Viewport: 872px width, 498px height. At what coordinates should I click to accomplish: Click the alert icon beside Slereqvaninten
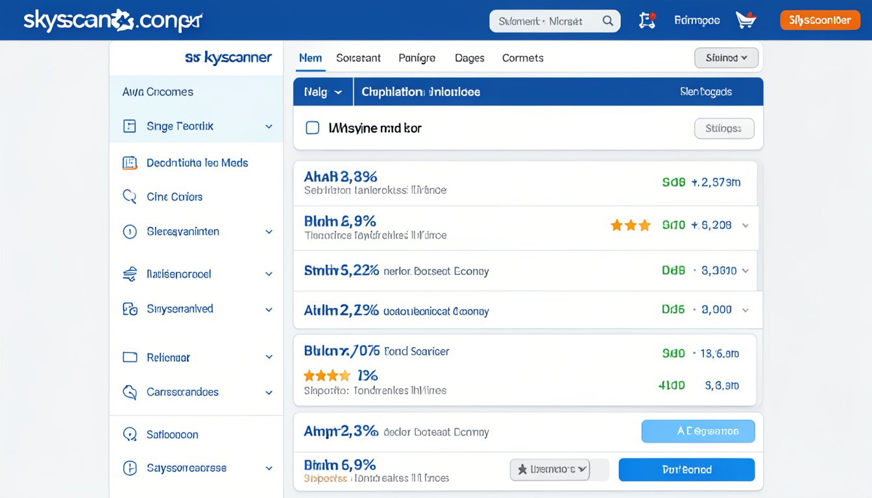coord(130,231)
